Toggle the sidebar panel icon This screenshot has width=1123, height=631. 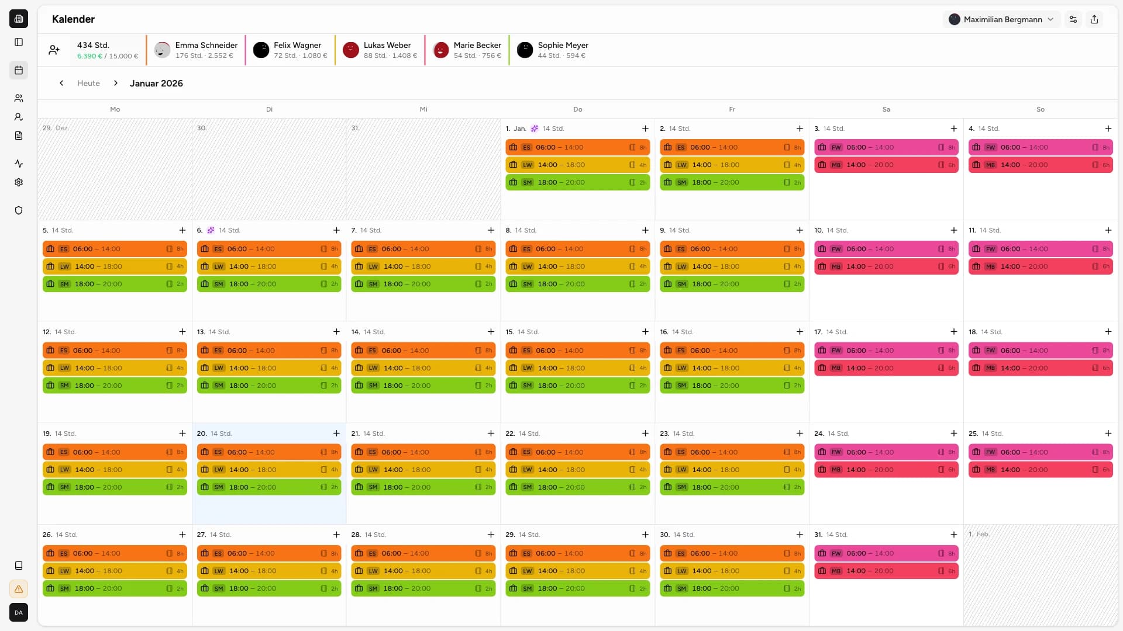(19, 42)
